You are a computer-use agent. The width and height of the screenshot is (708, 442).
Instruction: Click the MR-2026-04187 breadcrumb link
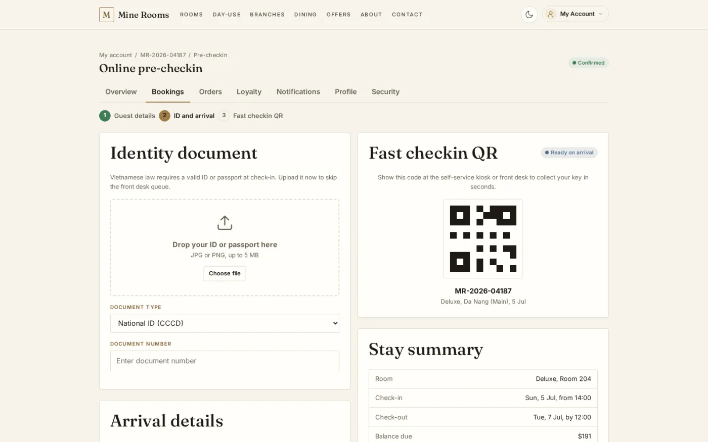pos(163,55)
